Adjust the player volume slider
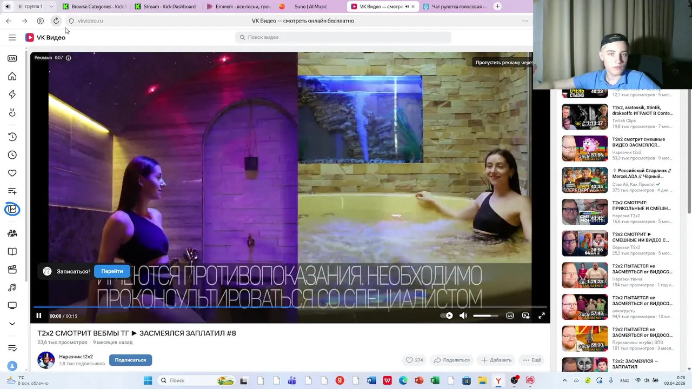This screenshot has width=692, height=389. 485,316
